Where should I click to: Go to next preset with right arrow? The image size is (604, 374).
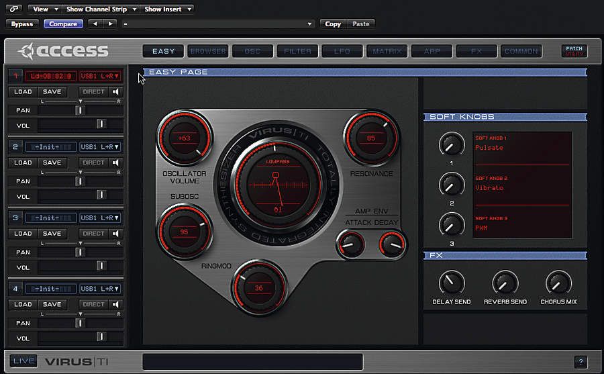[x=110, y=24]
